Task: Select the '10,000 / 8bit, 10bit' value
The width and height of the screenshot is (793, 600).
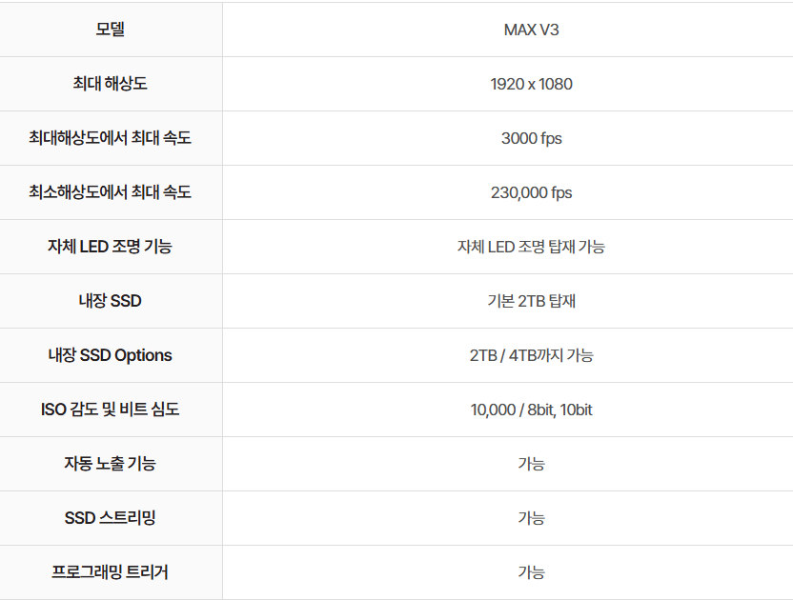Action: click(x=531, y=410)
